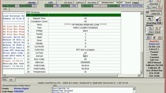Click the Module ID write icon
Viewport: 166px width, 93px height.
point(157,28)
